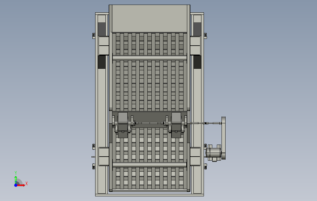Select the upper horizontal roller bar
Viewport: 317px width, 201px height.
(x=150, y=58)
